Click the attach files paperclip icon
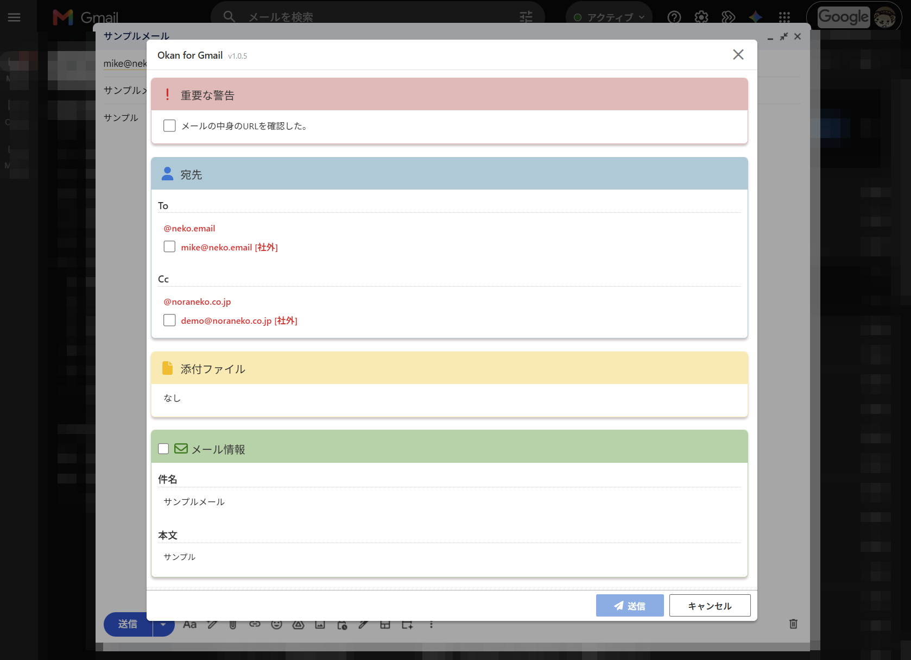 click(x=233, y=625)
